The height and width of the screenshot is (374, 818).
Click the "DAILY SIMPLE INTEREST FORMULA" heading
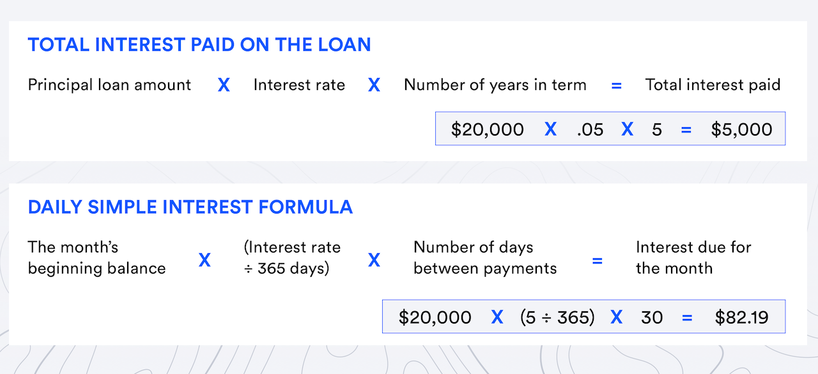[190, 207]
